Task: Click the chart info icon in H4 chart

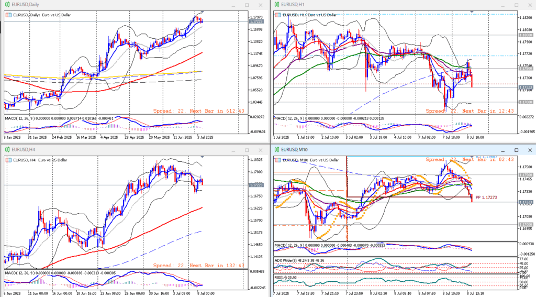Action: click(8, 160)
